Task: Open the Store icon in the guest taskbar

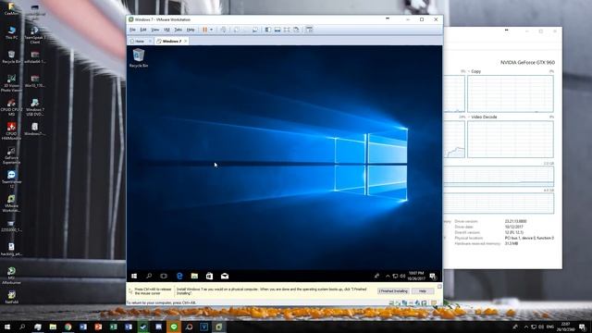Action: click(209, 276)
